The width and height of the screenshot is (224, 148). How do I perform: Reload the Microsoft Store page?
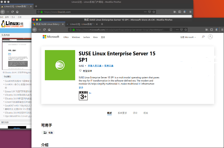click(45, 30)
